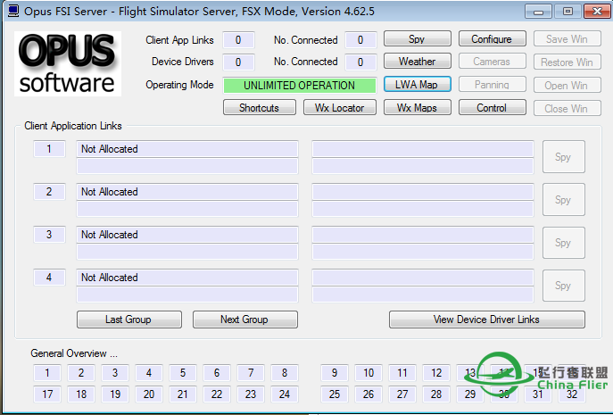Image resolution: width=613 pixels, height=415 pixels.
Task: Select overview cell 5
Action: click(x=183, y=373)
